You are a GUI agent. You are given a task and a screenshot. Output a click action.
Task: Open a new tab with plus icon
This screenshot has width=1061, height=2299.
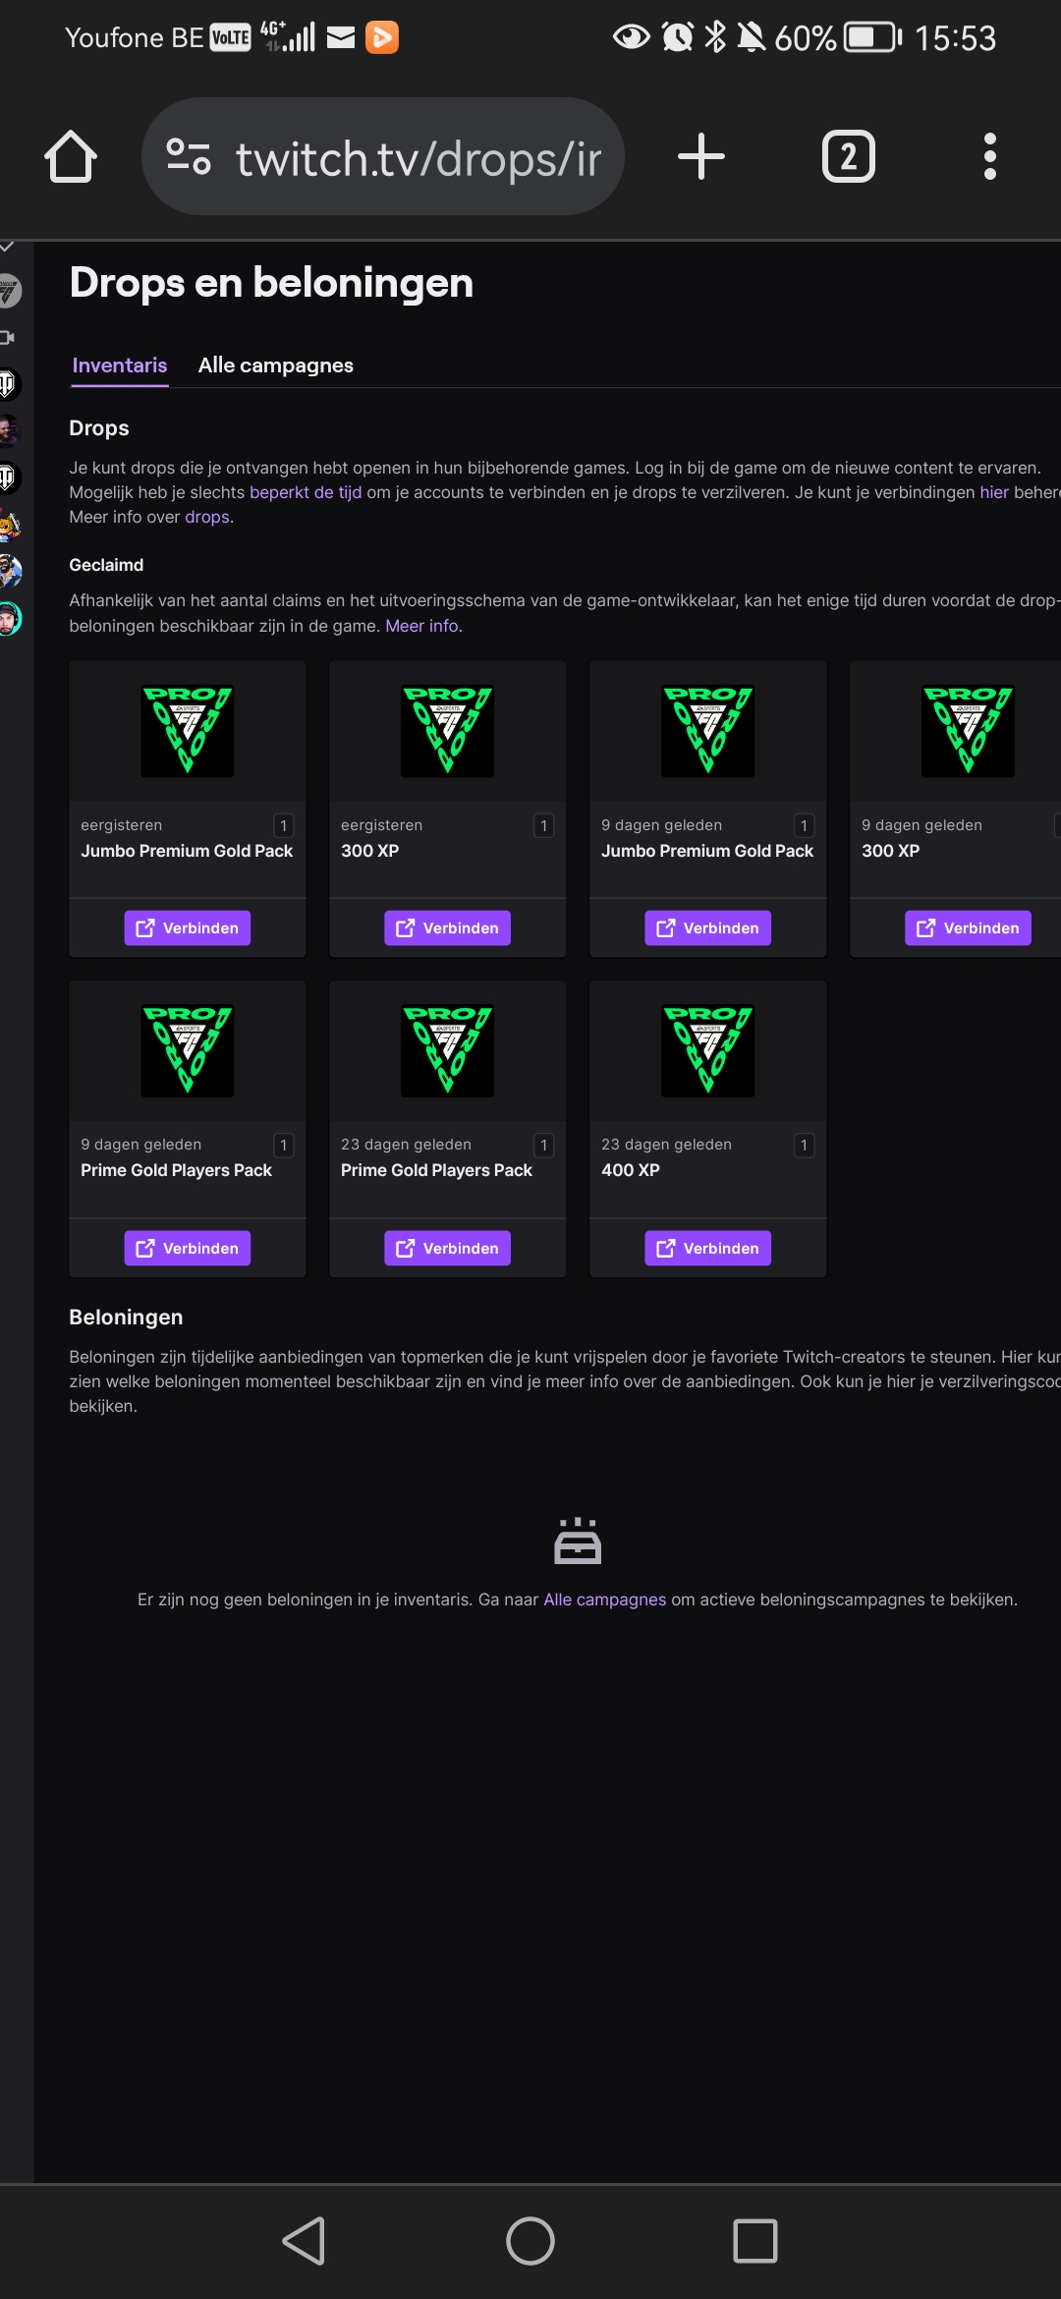tap(701, 157)
